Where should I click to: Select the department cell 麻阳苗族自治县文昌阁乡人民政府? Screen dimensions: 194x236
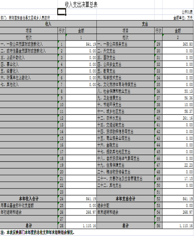point(26,18)
